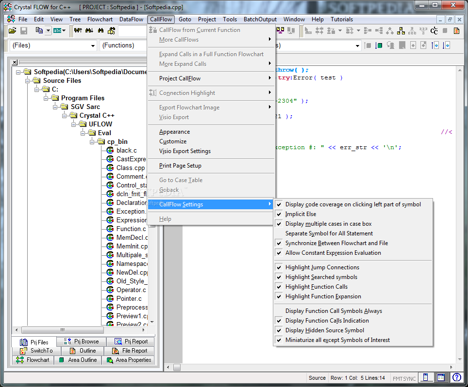Viewport: 468px width, 387px height.
Task: Enable Separate Symbol for All Statement
Action: coord(353,233)
